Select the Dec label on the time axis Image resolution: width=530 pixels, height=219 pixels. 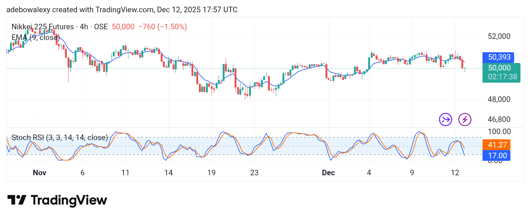[x=328, y=173]
